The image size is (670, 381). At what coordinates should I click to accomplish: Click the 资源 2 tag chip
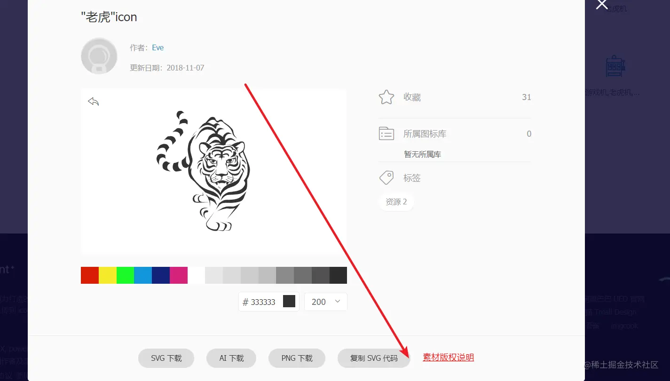pyautogui.click(x=396, y=202)
